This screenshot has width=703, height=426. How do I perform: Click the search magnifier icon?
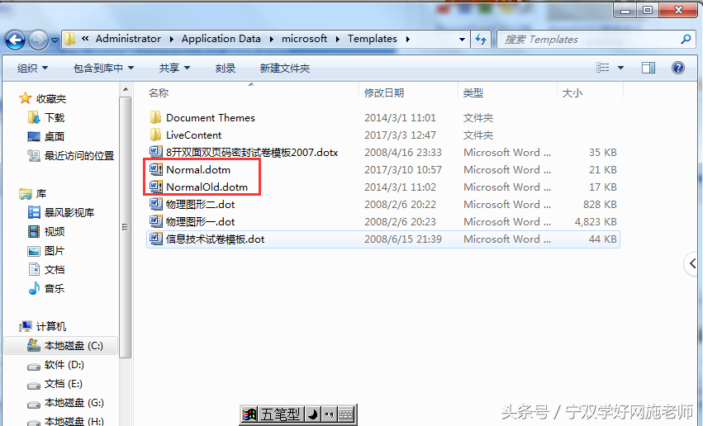coord(686,40)
